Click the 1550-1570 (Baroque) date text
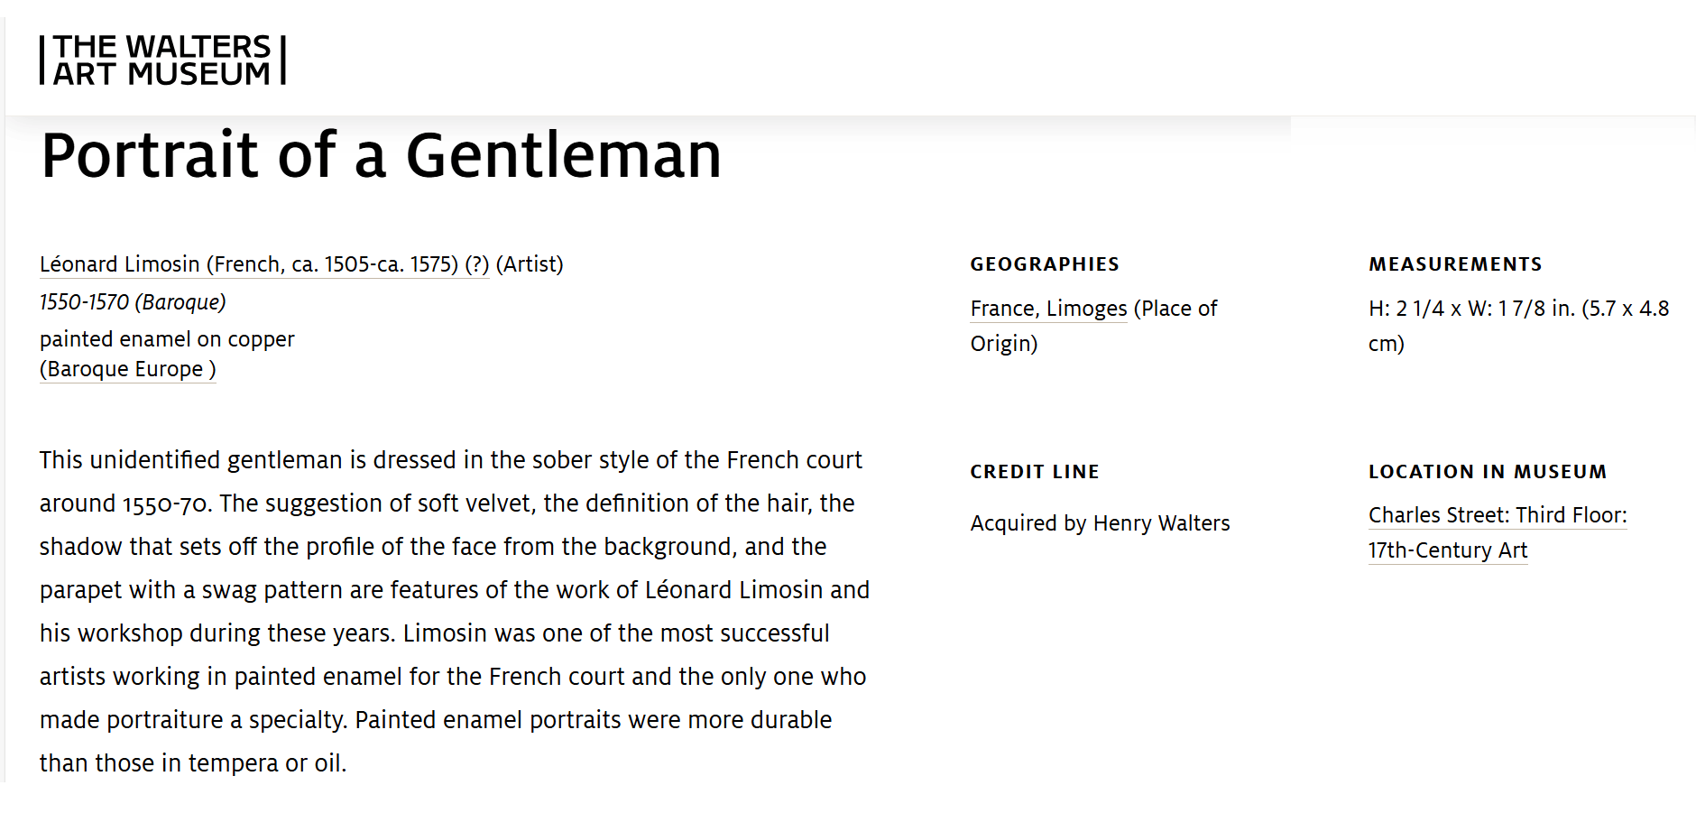This screenshot has height=813, width=1696. coord(133,302)
